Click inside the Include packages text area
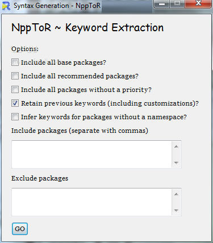213x243 pixels. pyautogui.click(x=91, y=154)
